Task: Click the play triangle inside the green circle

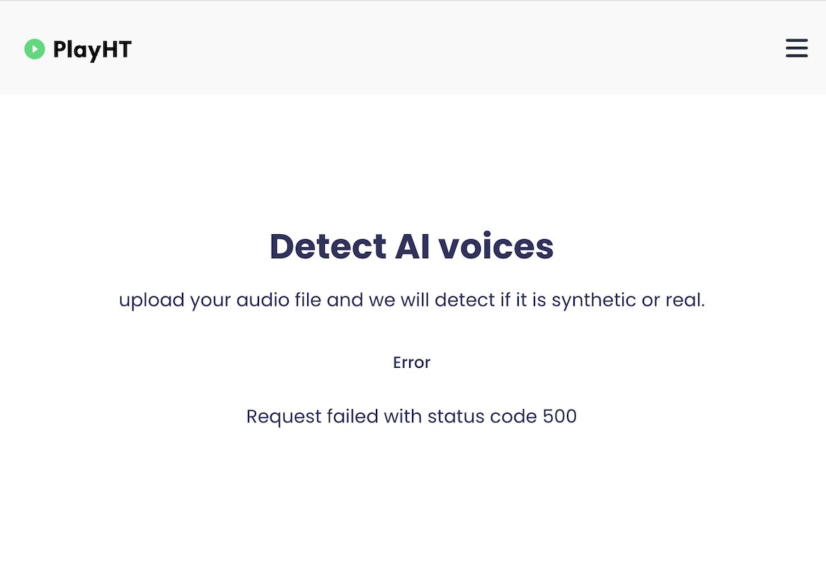Action: pos(34,49)
